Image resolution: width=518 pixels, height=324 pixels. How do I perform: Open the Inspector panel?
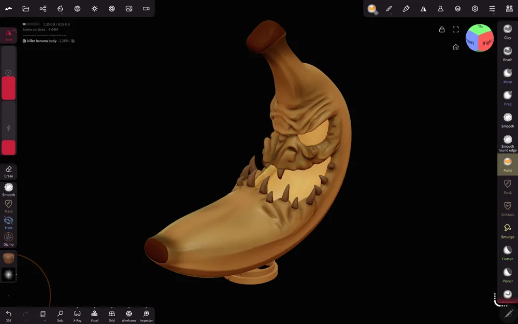[x=146, y=316]
